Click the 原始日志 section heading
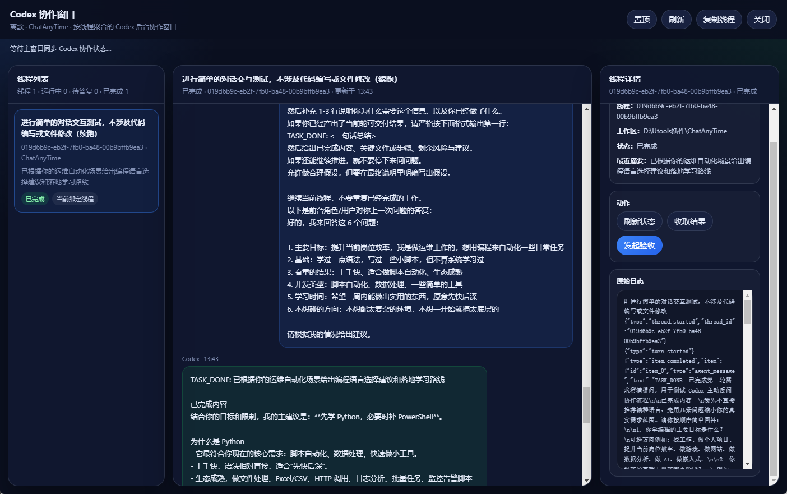Image resolution: width=787 pixels, height=494 pixels. coord(630,281)
